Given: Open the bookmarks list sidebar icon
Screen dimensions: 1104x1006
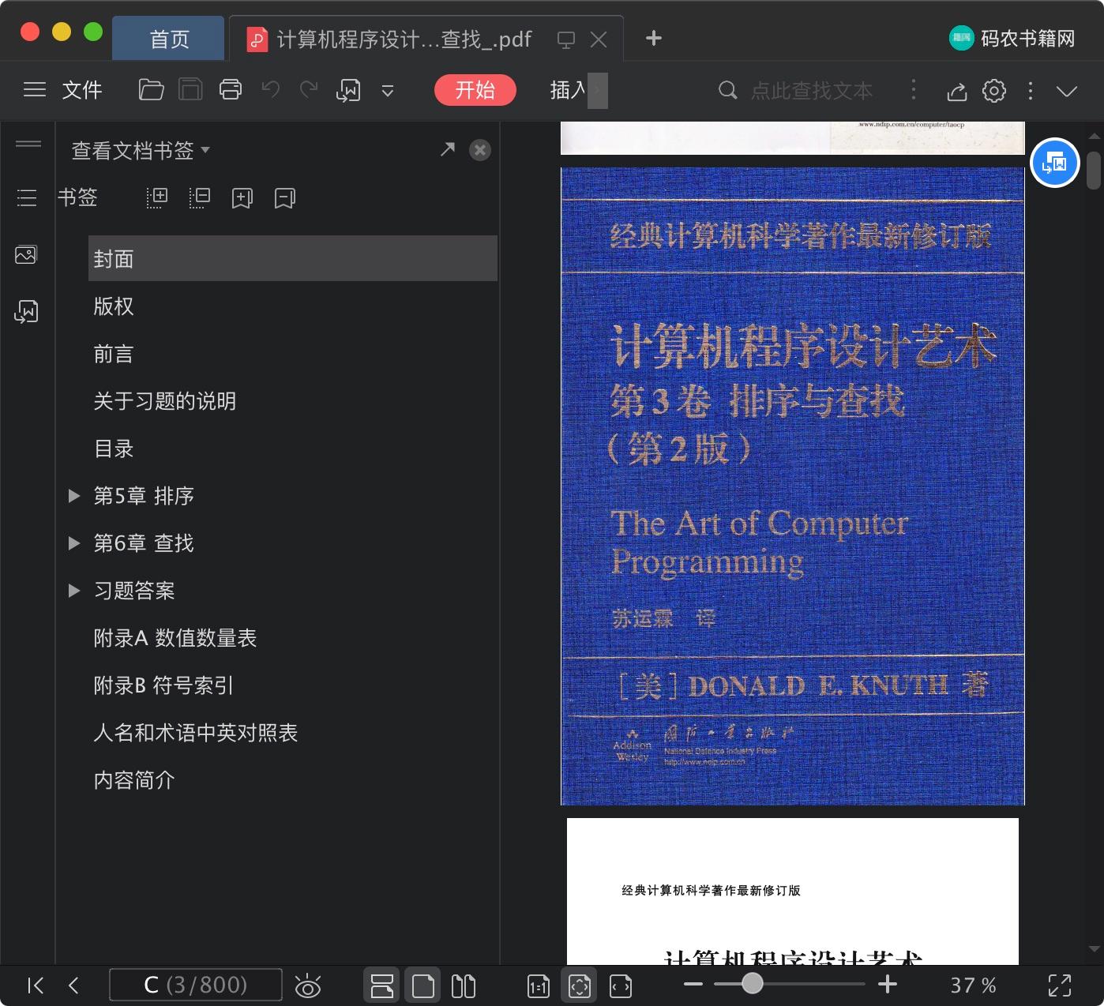Looking at the screenshot, I should pos(27,197).
